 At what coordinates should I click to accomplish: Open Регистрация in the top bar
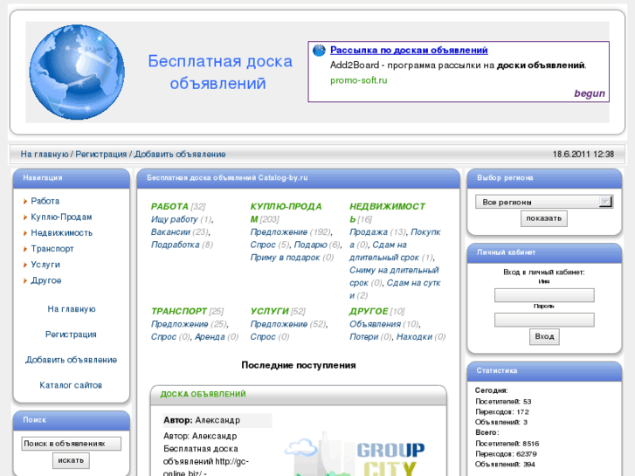coord(101,155)
